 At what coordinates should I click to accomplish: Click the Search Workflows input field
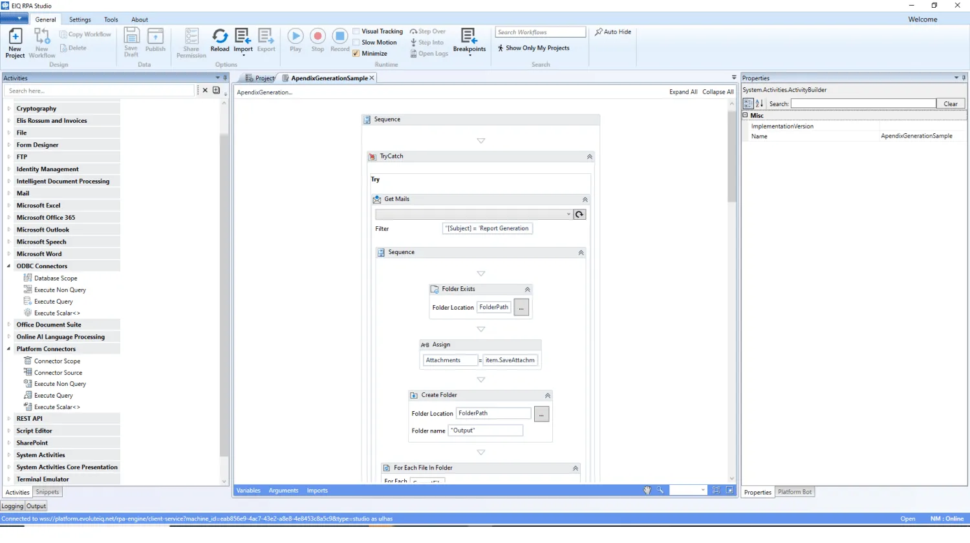(540, 32)
